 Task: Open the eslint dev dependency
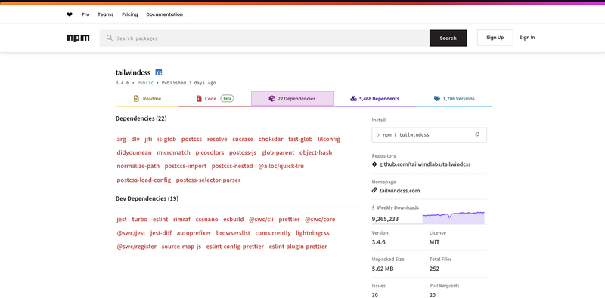click(160, 219)
